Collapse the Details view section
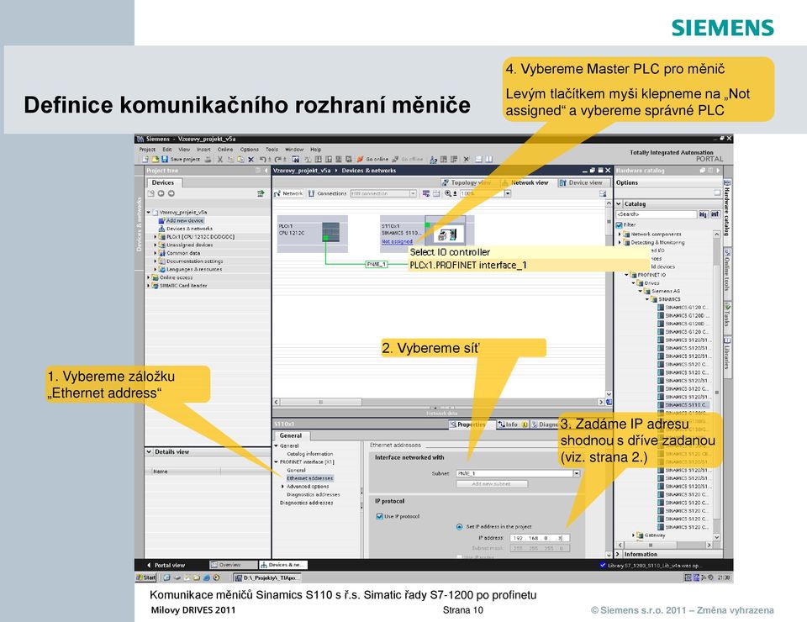The height and width of the screenshot is (622, 807). click(x=149, y=451)
